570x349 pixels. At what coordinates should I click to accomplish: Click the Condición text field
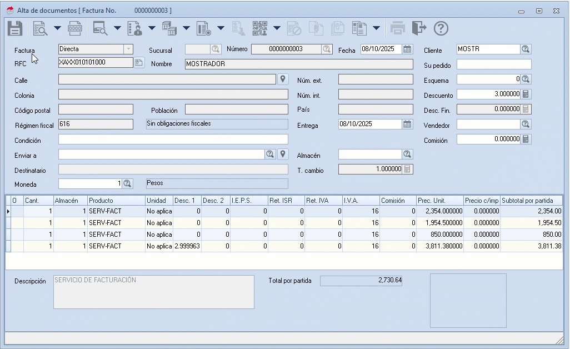click(173, 139)
